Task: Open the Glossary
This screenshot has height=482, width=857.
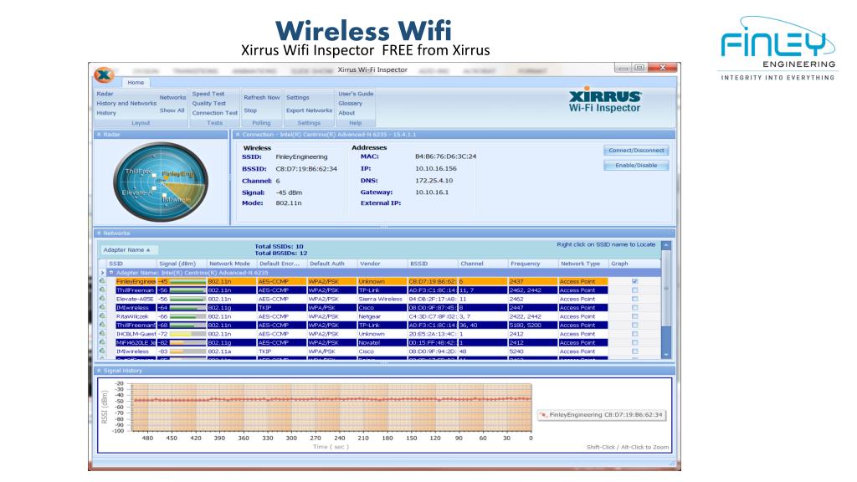Action: pos(351,103)
